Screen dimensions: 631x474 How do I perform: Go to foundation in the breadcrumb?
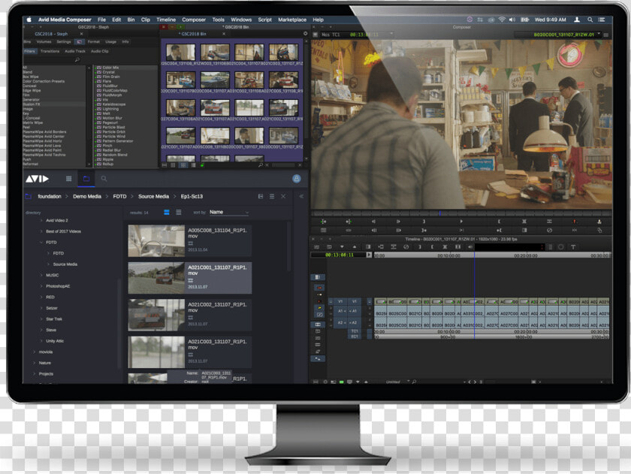(50, 196)
